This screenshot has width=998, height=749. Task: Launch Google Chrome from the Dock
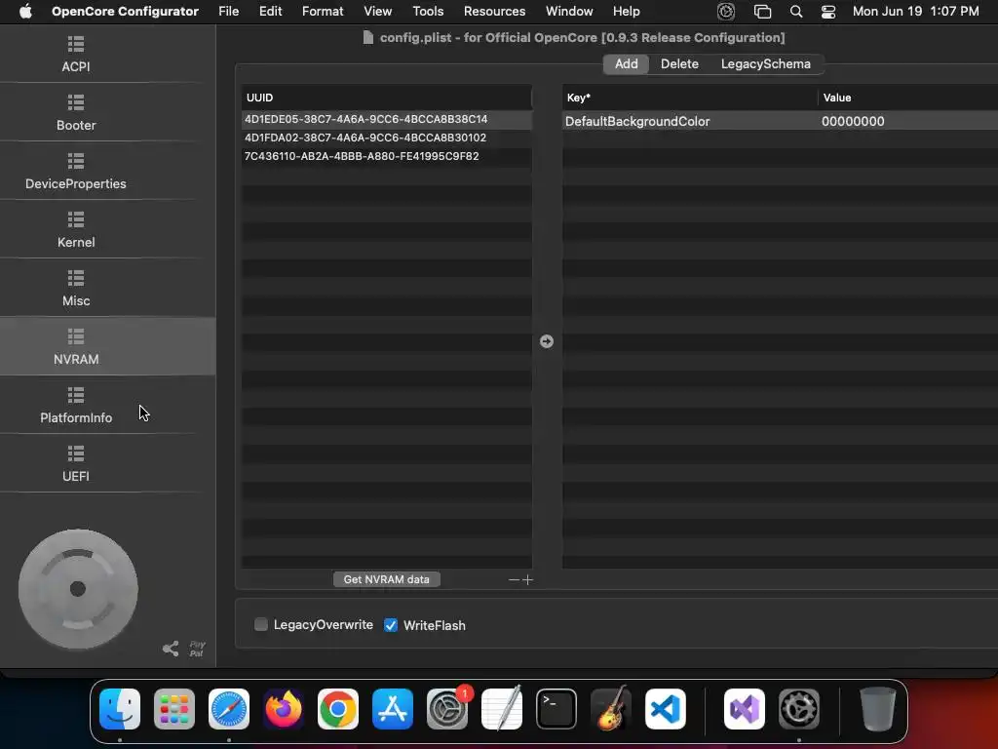click(338, 709)
